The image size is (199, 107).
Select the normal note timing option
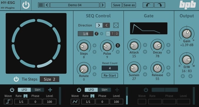click(x=108, y=34)
